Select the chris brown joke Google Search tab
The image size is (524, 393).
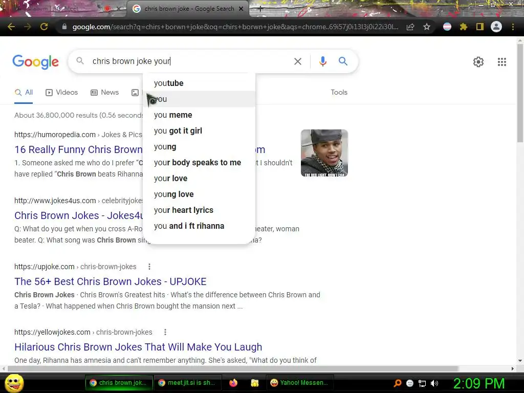(188, 9)
